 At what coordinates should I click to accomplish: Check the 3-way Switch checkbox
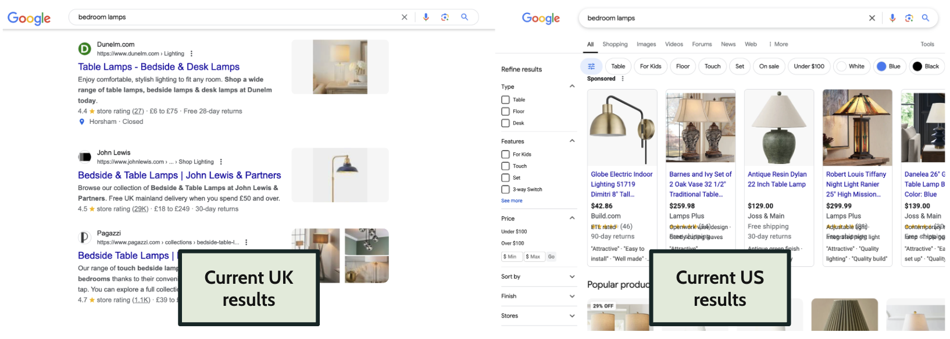tap(505, 190)
